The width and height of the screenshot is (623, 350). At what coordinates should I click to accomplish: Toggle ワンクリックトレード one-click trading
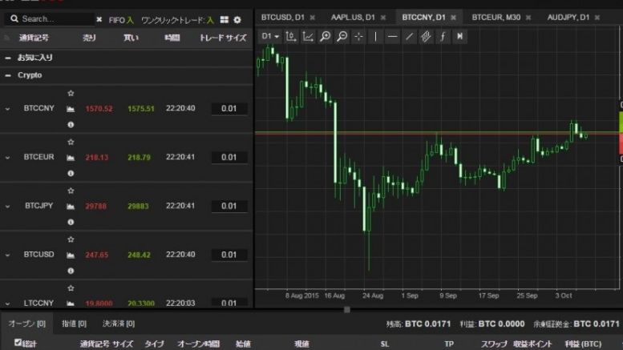tap(178, 20)
